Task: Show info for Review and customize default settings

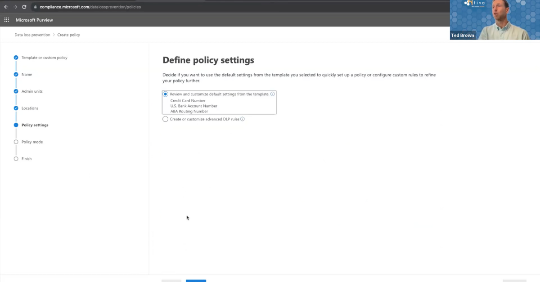Action: point(273,94)
